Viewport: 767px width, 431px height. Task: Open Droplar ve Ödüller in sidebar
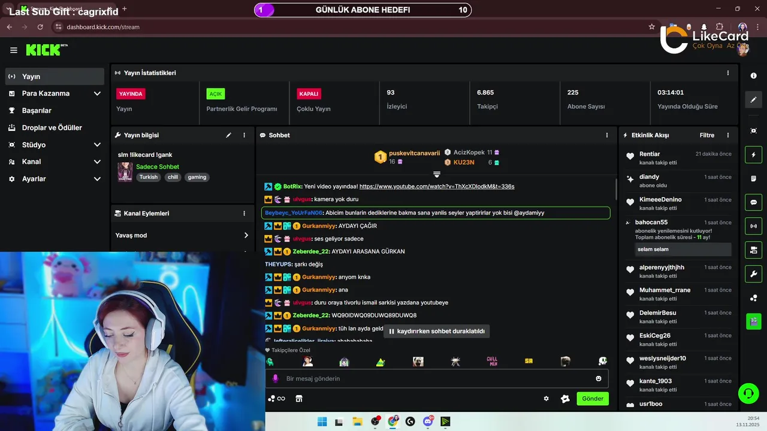click(55, 128)
